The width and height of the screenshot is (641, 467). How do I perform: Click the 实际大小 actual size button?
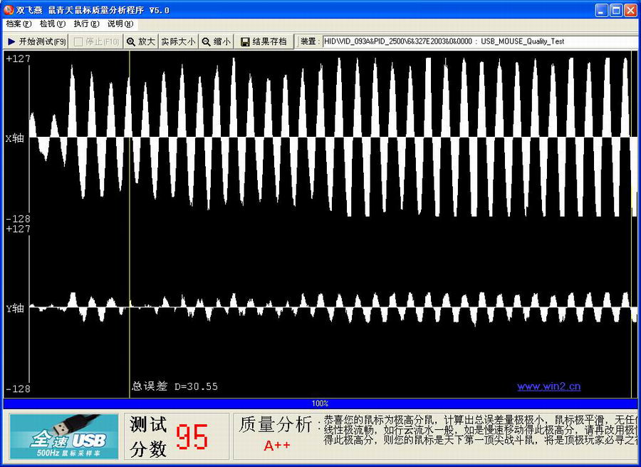point(177,41)
